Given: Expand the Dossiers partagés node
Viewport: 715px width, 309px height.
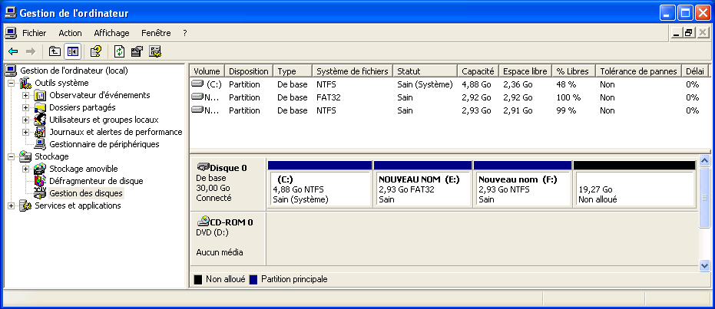Looking at the screenshot, I should (x=25, y=108).
